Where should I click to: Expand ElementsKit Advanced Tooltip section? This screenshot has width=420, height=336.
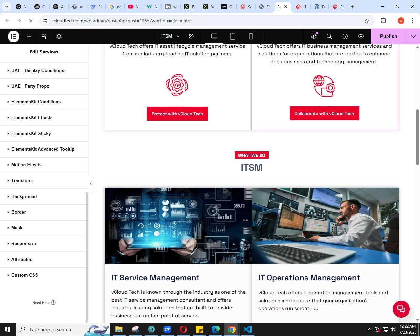(44, 149)
